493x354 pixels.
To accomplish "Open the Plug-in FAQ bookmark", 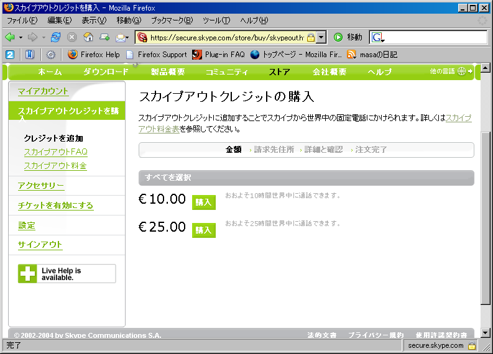I will pos(218,55).
